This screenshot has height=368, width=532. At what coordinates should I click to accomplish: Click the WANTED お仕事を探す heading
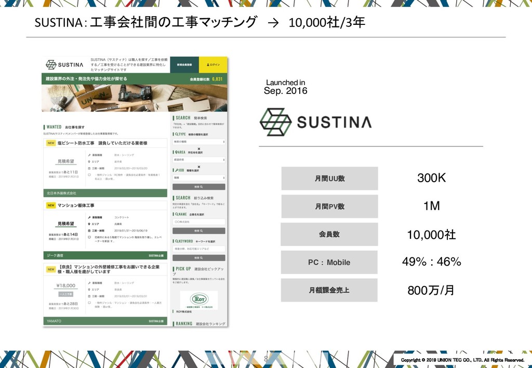point(65,127)
